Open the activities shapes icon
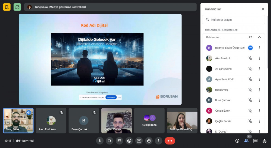The width and height of the screenshot is (271, 148). pyautogui.click(x=264, y=141)
